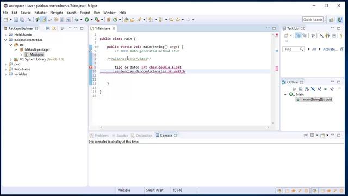Image resolution: width=348 pixels, height=196 pixels.
Task: Click the All filter link in Task List
Action: 314,49
